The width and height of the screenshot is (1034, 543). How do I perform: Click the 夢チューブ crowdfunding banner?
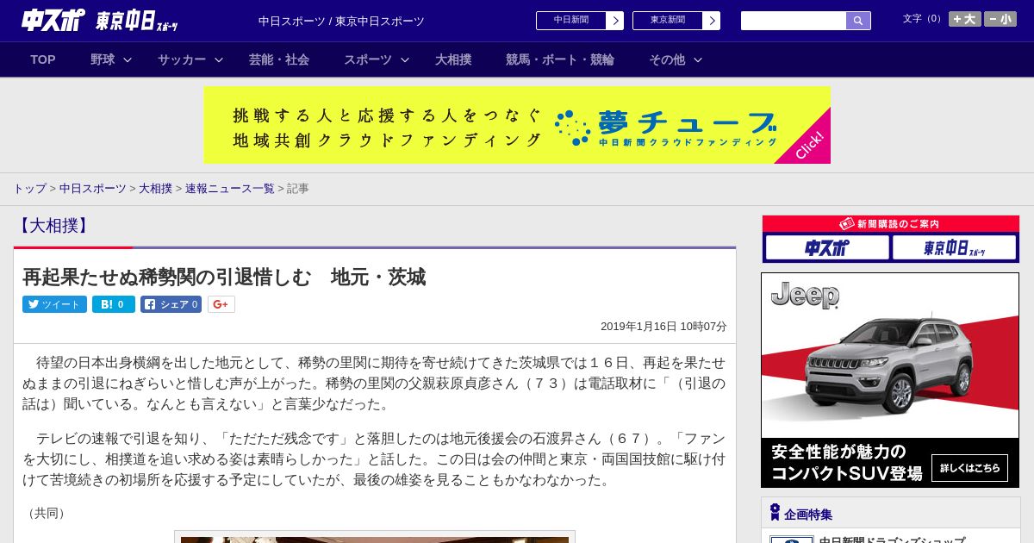[x=517, y=125]
